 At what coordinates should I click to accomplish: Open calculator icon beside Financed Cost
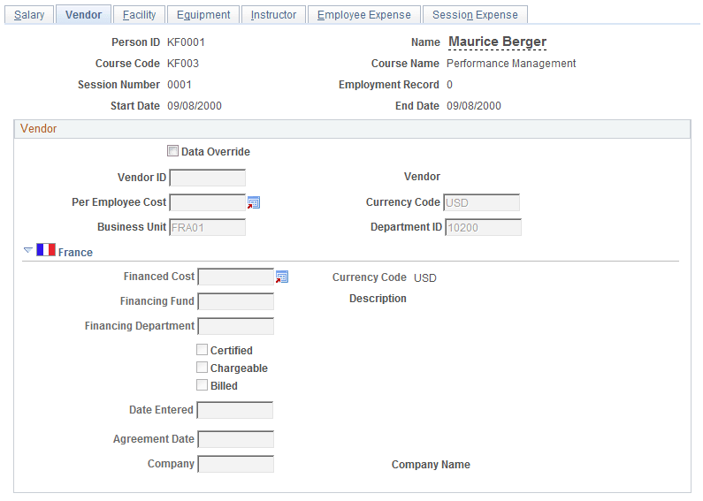click(x=282, y=277)
